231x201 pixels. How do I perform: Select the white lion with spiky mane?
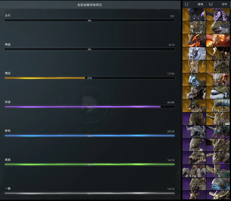(194, 54)
